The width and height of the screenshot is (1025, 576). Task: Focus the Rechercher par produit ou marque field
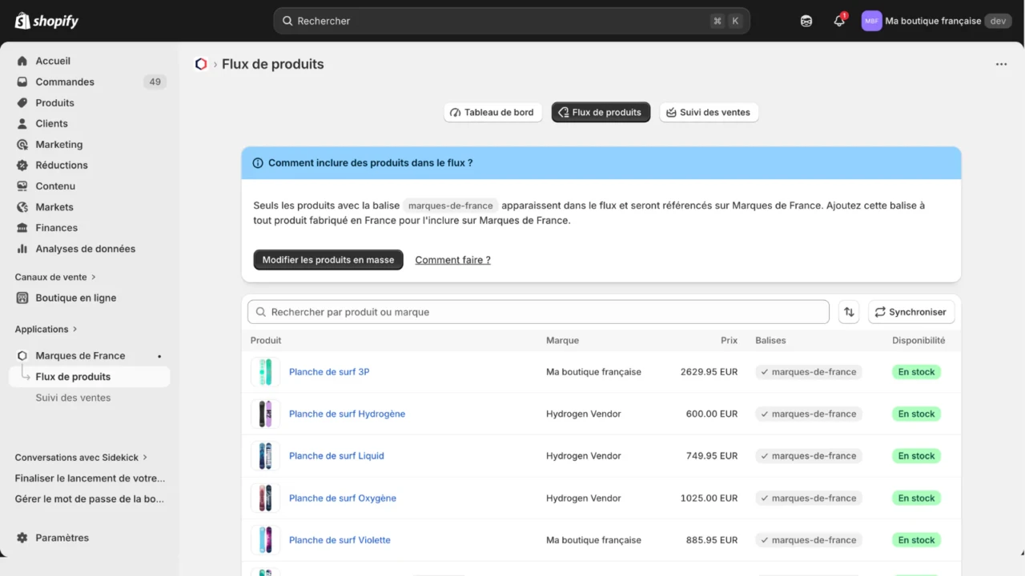point(538,312)
